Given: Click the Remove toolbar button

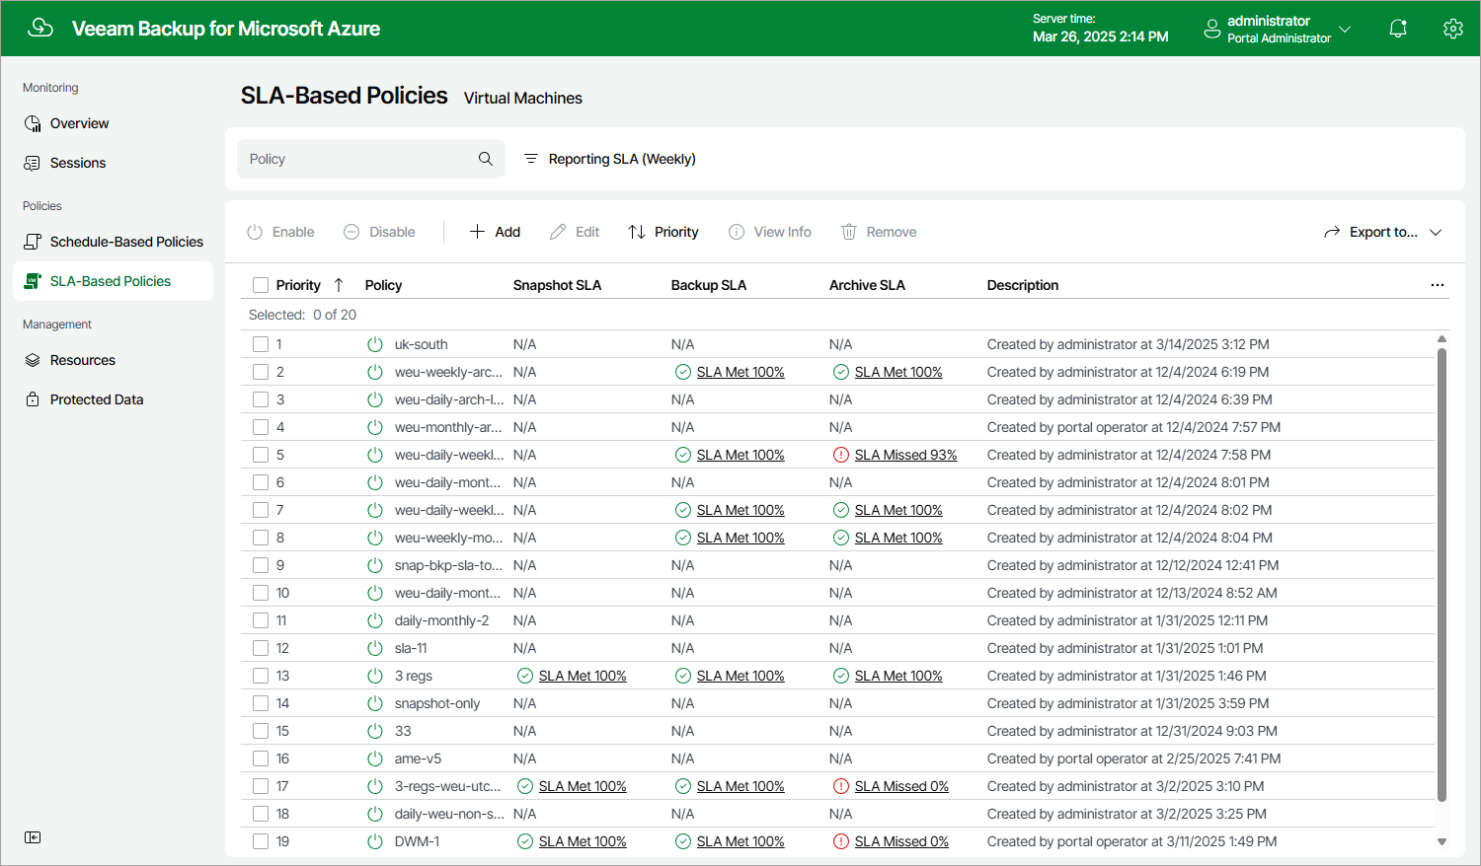Looking at the screenshot, I should click(x=879, y=232).
